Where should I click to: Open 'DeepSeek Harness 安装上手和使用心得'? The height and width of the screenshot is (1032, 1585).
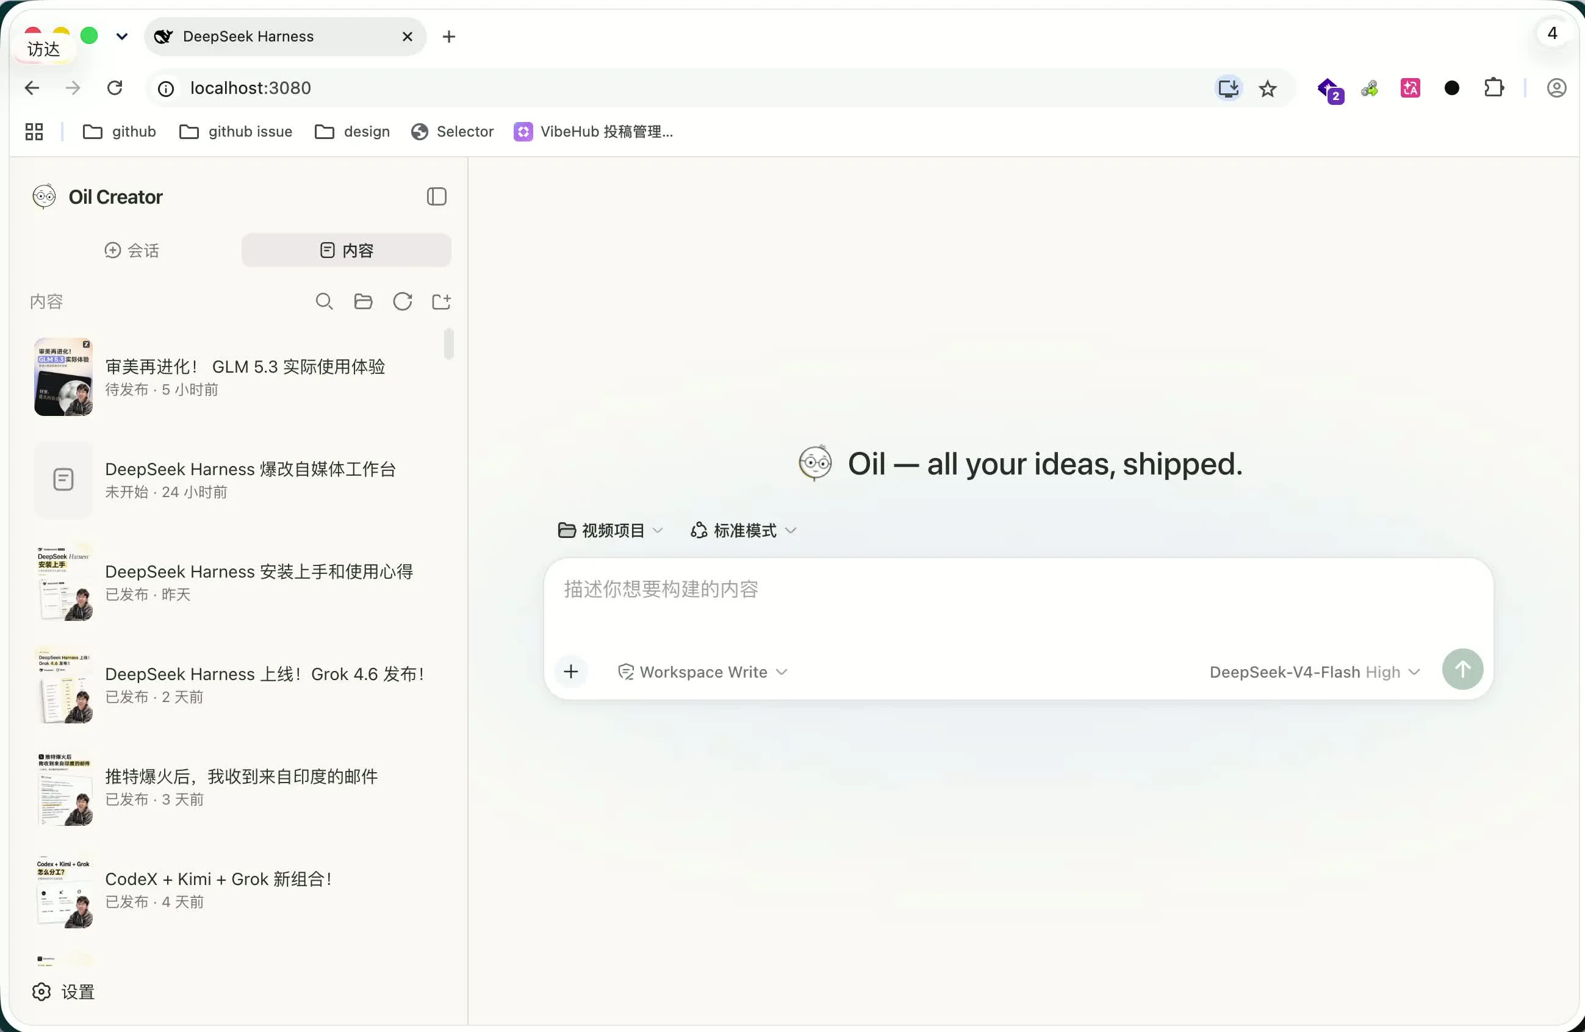pyautogui.click(x=259, y=572)
